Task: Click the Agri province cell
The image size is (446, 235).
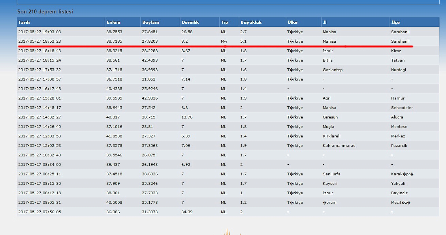Action: [x=327, y=98]
